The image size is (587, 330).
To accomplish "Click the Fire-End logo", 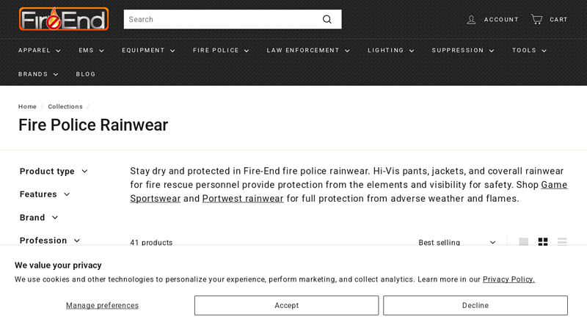I will coord(64,19).
